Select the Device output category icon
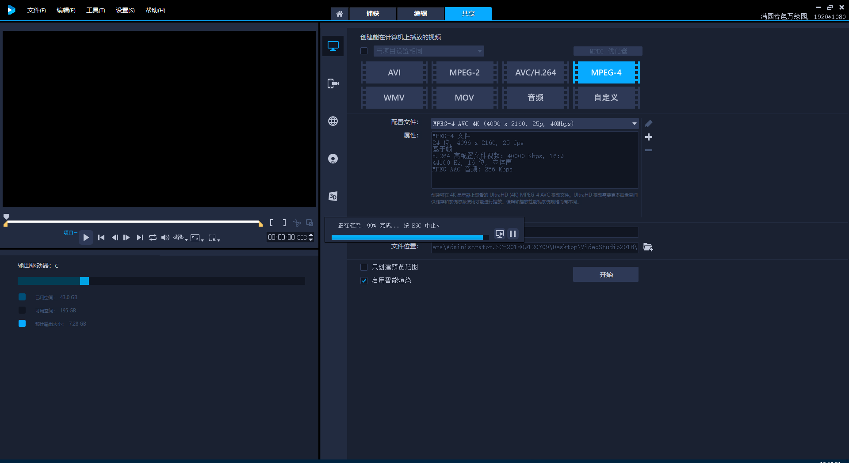Viewport: 849px width, 463px height. pos(333,83)
